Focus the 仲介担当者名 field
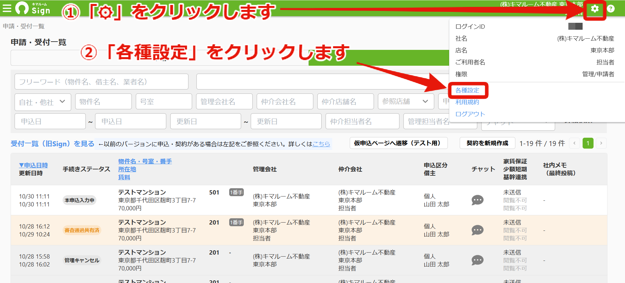Screen dimensions: 625x283 pyautogui.click(x=362, y=121)
